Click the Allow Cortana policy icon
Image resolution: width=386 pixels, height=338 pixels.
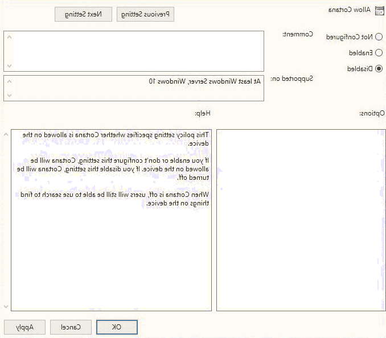(380, 10)
